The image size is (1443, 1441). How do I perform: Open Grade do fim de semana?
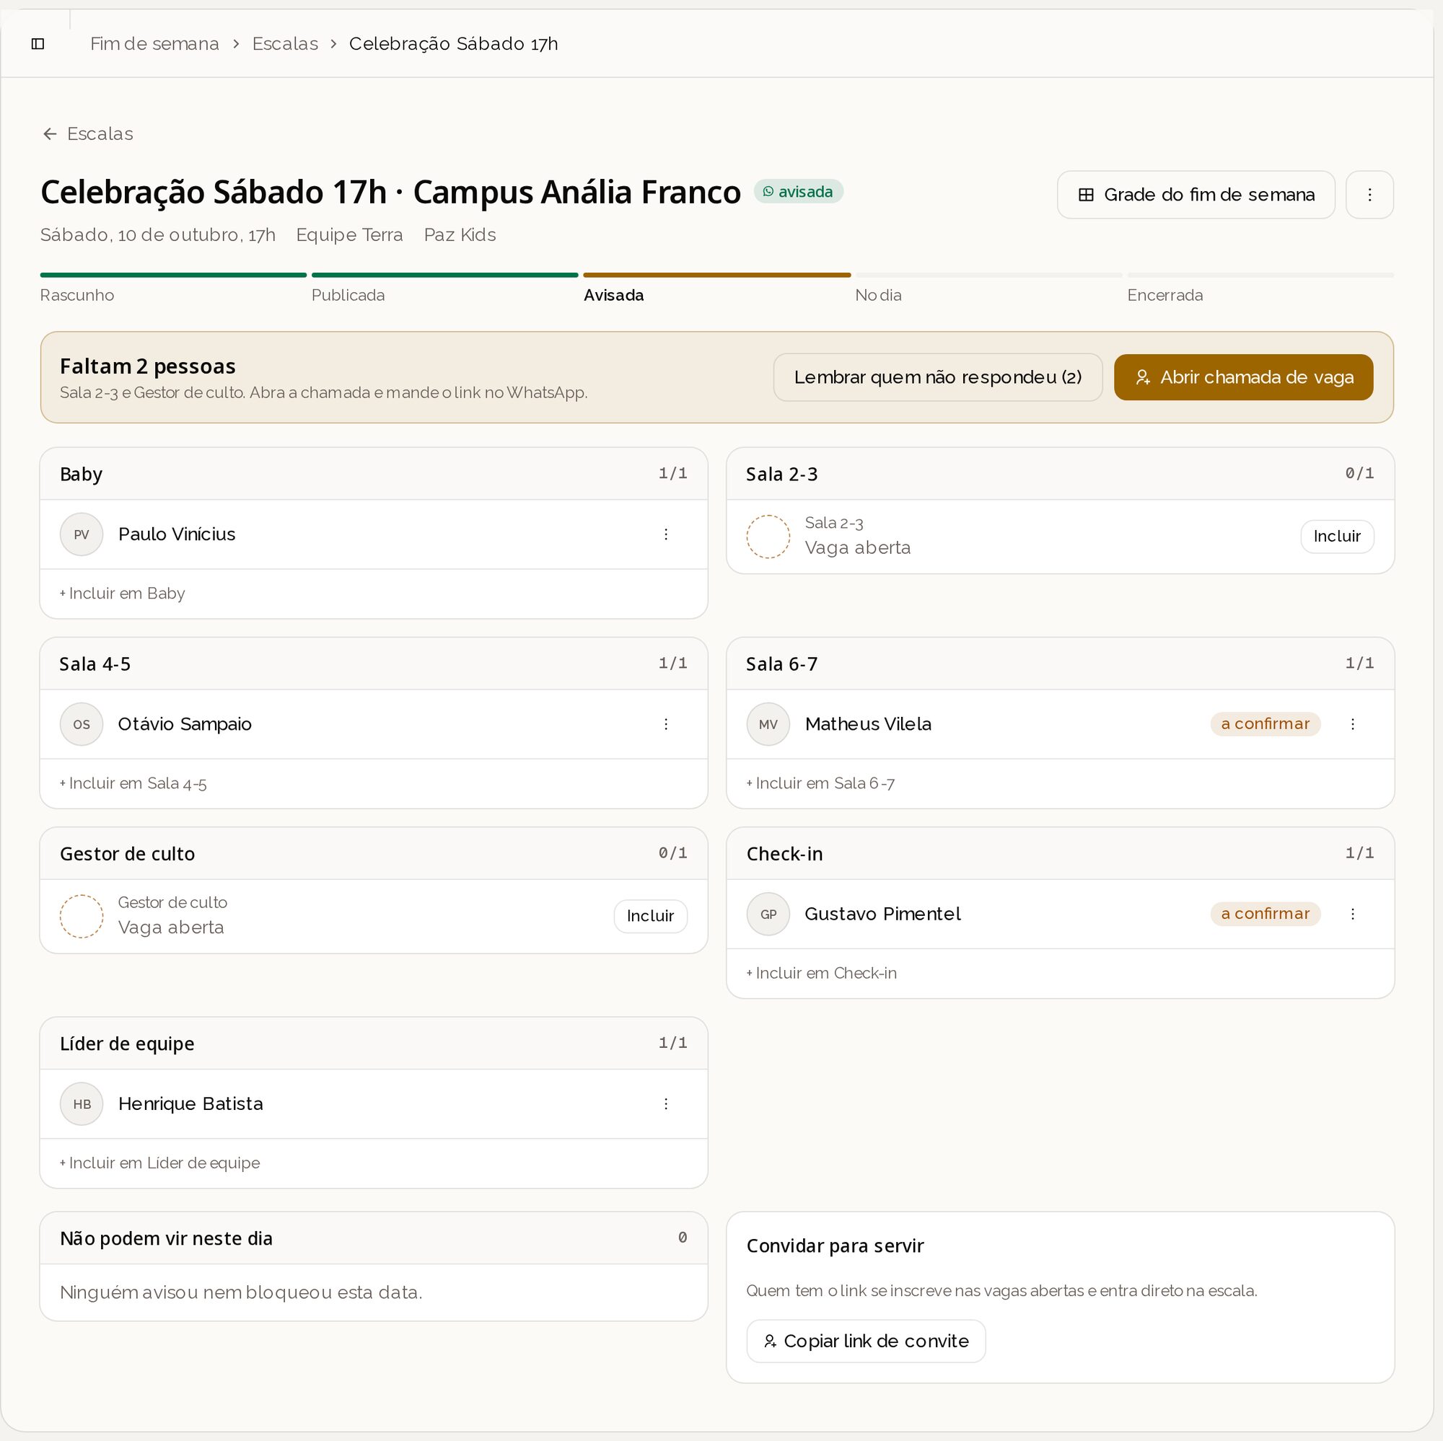(x=1195, y=195)
